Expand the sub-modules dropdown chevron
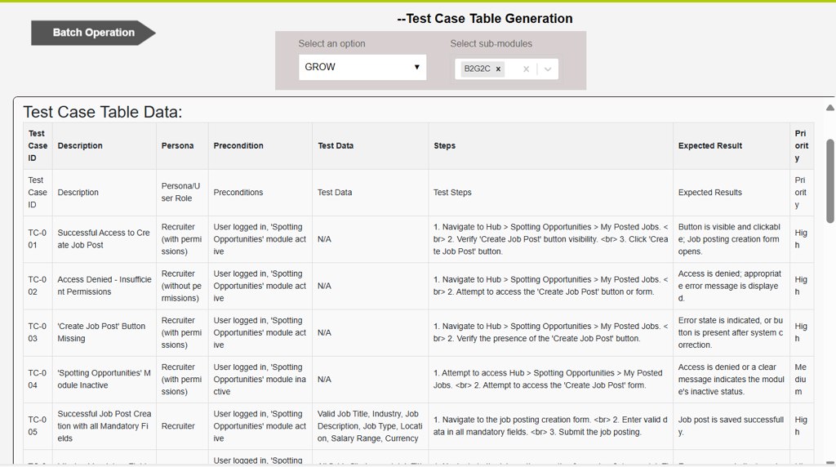The height and width of the screenshot is (467, 836). pyautogui.click(x=548, y=69)
